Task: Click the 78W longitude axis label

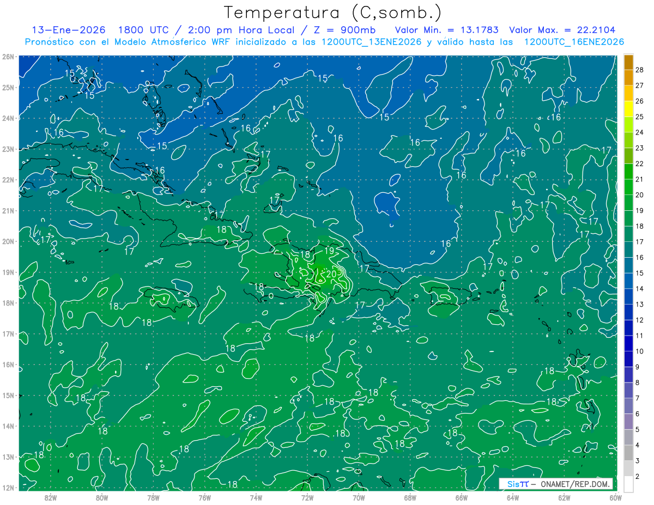Action: [153, 497]
